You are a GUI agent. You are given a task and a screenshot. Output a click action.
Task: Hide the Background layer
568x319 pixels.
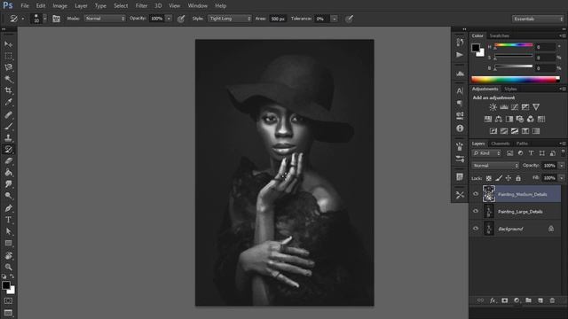pyautogui.click(x=476, y=229)
